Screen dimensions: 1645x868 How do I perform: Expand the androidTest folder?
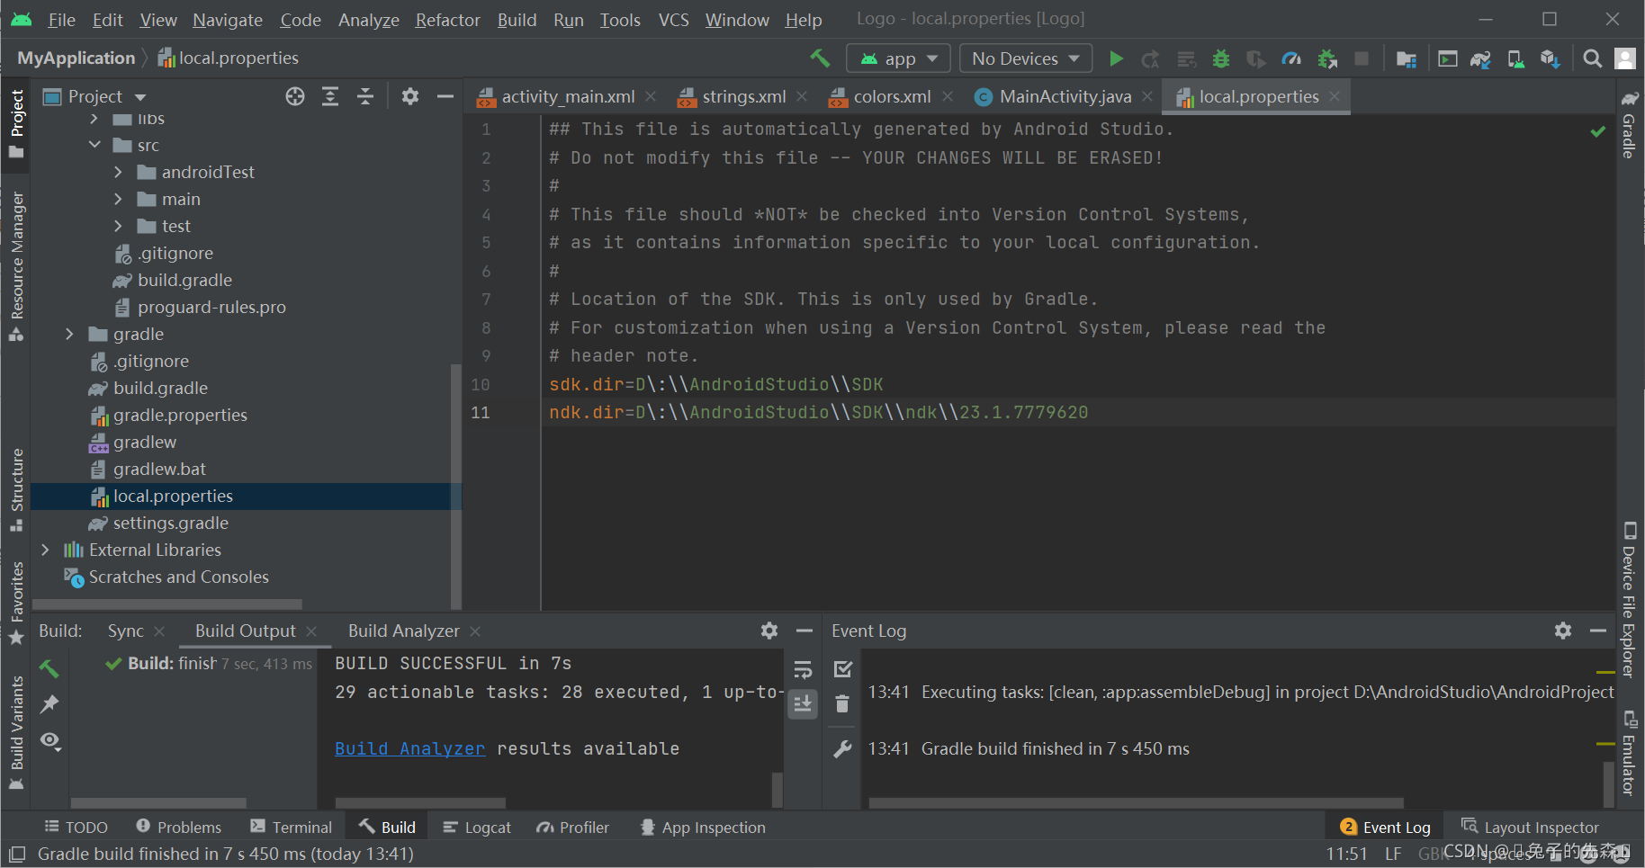118,172
